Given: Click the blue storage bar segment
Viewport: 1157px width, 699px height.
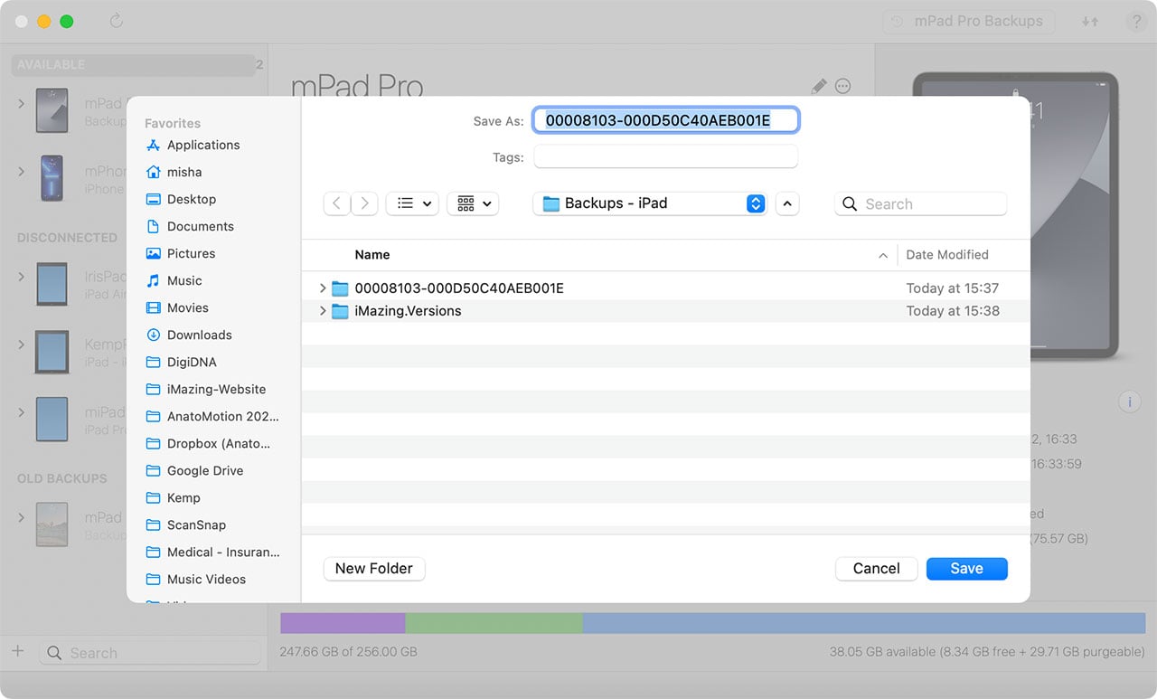Looking at the screenshot, I should click(x=864, y=623).
